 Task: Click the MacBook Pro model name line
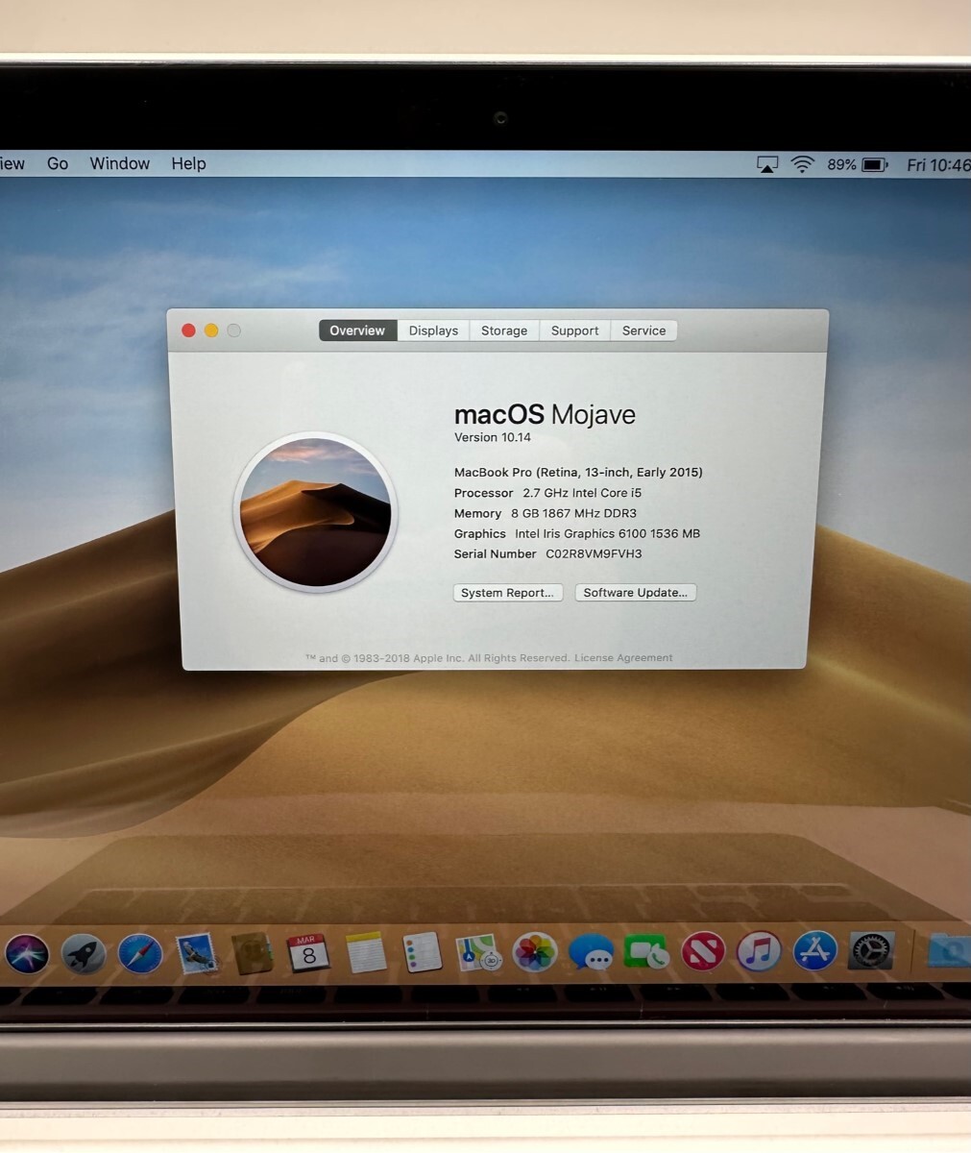click(578, 472)
